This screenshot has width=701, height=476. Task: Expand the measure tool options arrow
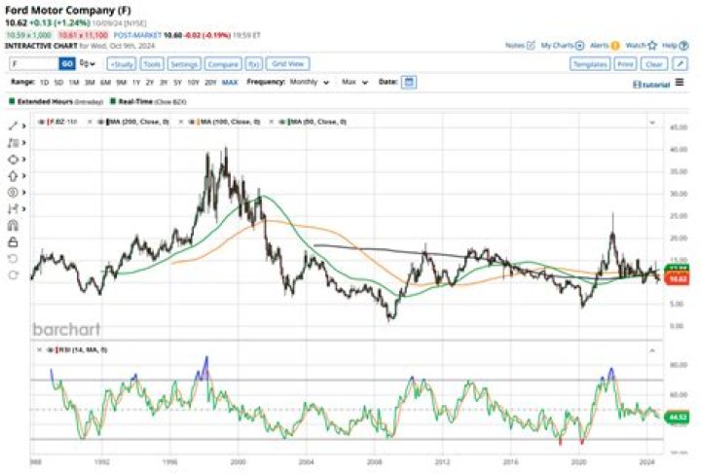tap(23, 208)
